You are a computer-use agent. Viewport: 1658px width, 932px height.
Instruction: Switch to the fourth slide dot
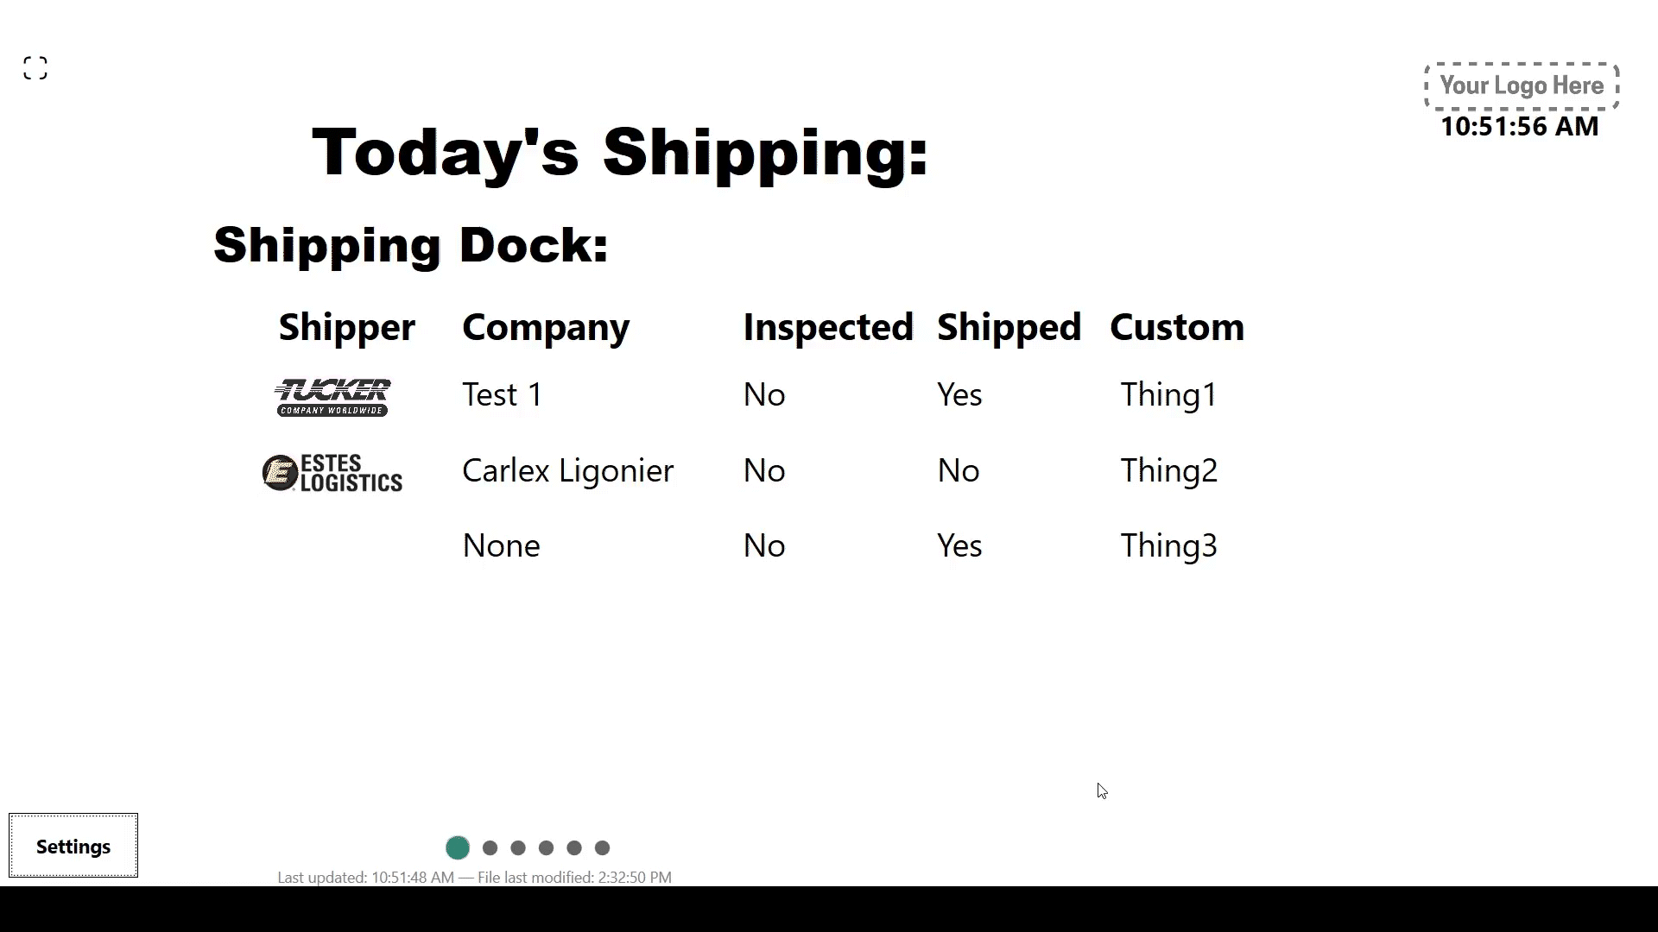546,848
